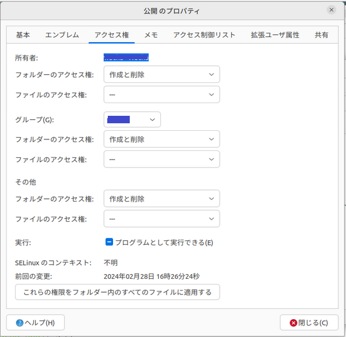The height and width of the screenshot is (337, 346).
Task: Select the アクセス権 tab
Action: [x=112, y=35]
